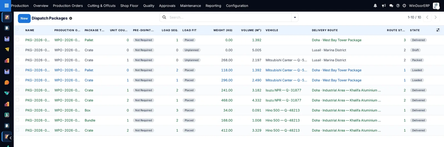This screenshot has width=444, height=147.
Task: Expand the search options dropdown arrow
Action: [x=295, y=17]
